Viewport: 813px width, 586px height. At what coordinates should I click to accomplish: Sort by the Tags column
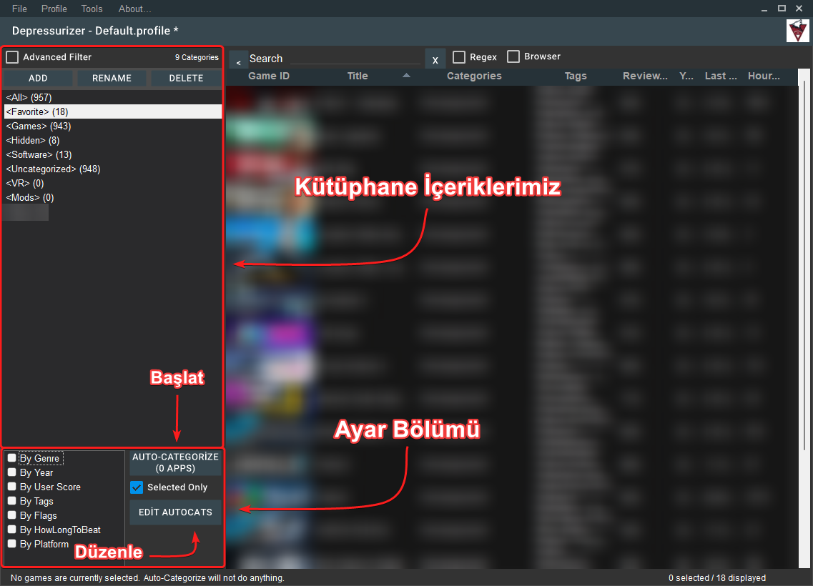pyautogui.click(x=576, y=76)
